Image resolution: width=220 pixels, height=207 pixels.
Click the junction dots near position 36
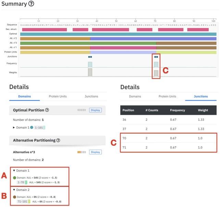(x=90, y=57)
